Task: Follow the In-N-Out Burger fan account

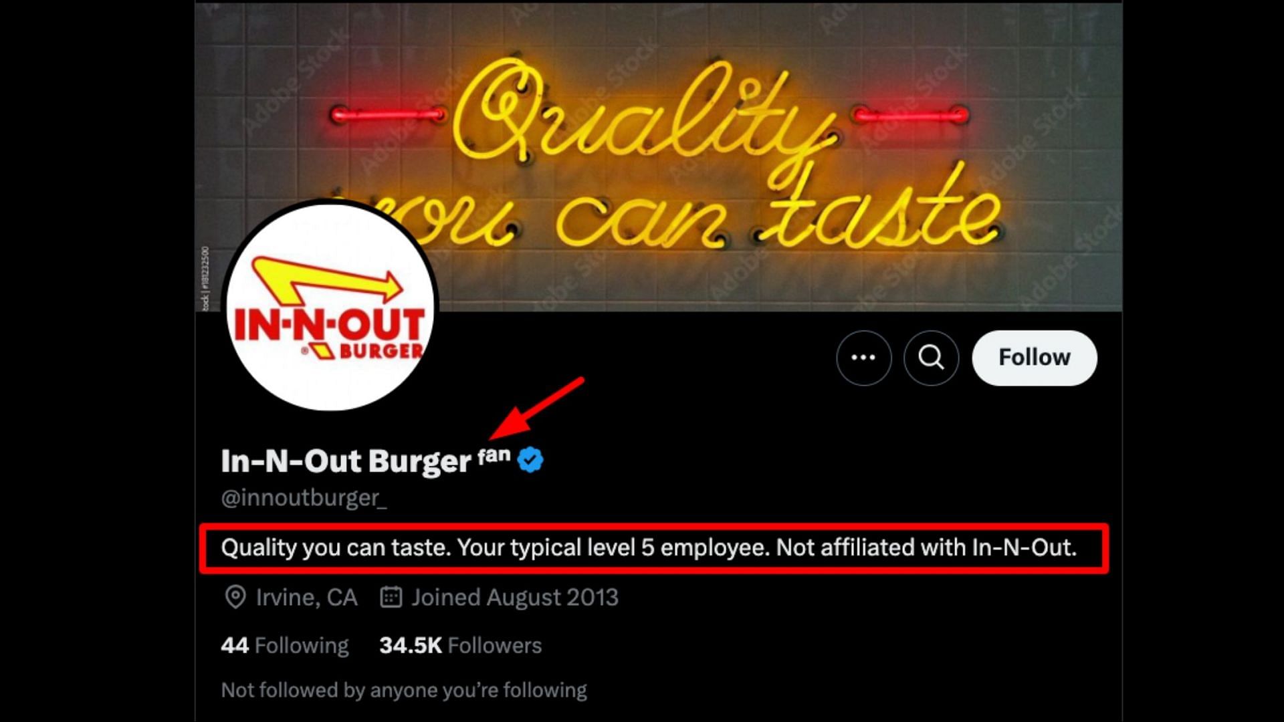Action: tap(1034, 358)
